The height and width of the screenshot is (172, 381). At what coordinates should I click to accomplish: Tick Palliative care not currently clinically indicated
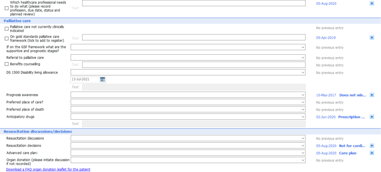tap(7, 29)
